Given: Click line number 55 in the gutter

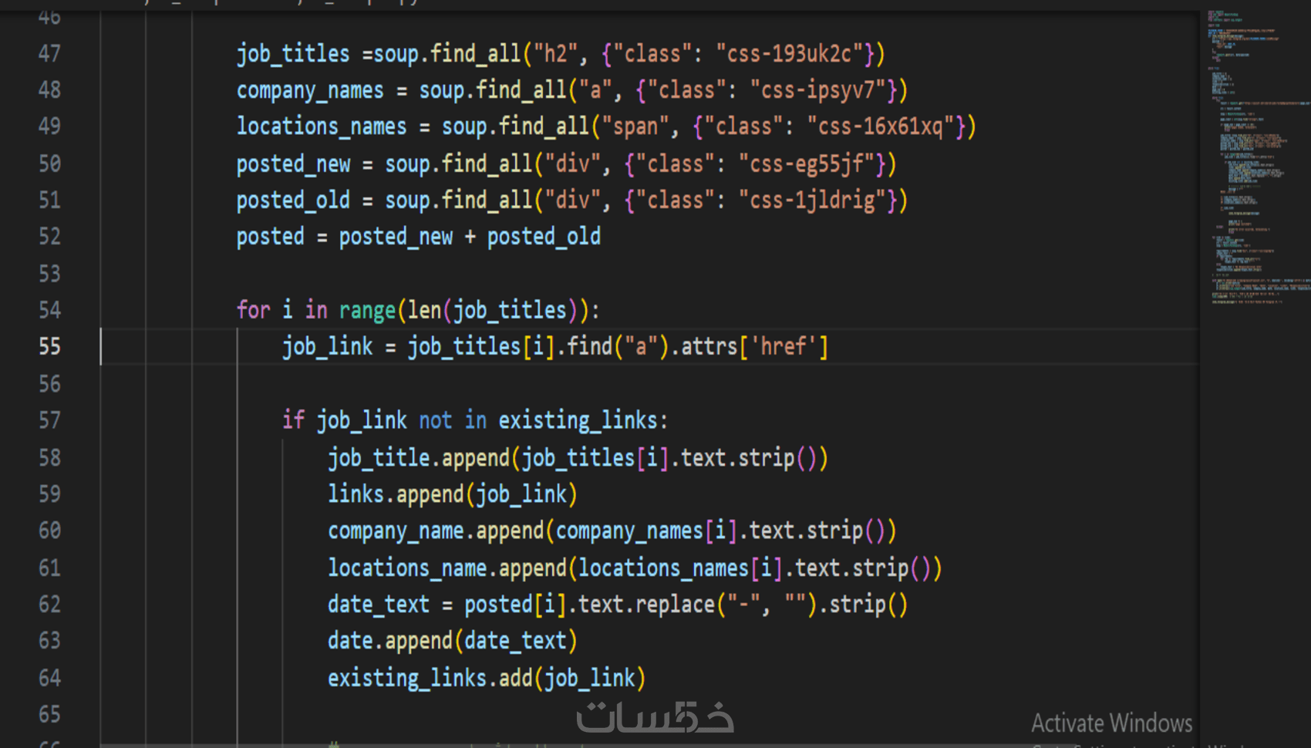Looking at the screenshot, I should point(49,346).
